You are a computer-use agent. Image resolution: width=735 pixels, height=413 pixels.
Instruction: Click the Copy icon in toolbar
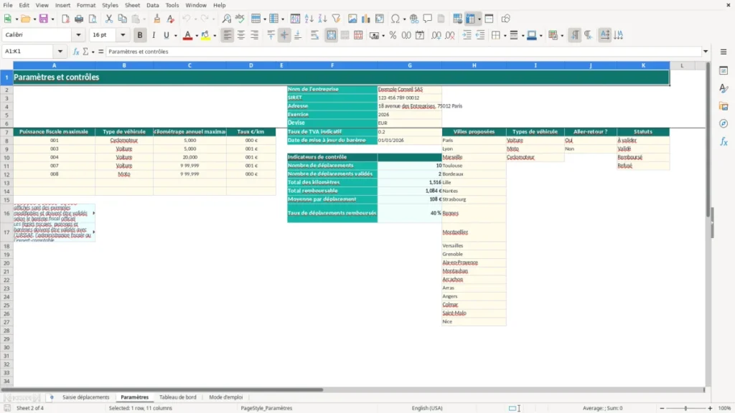[122, 19]
